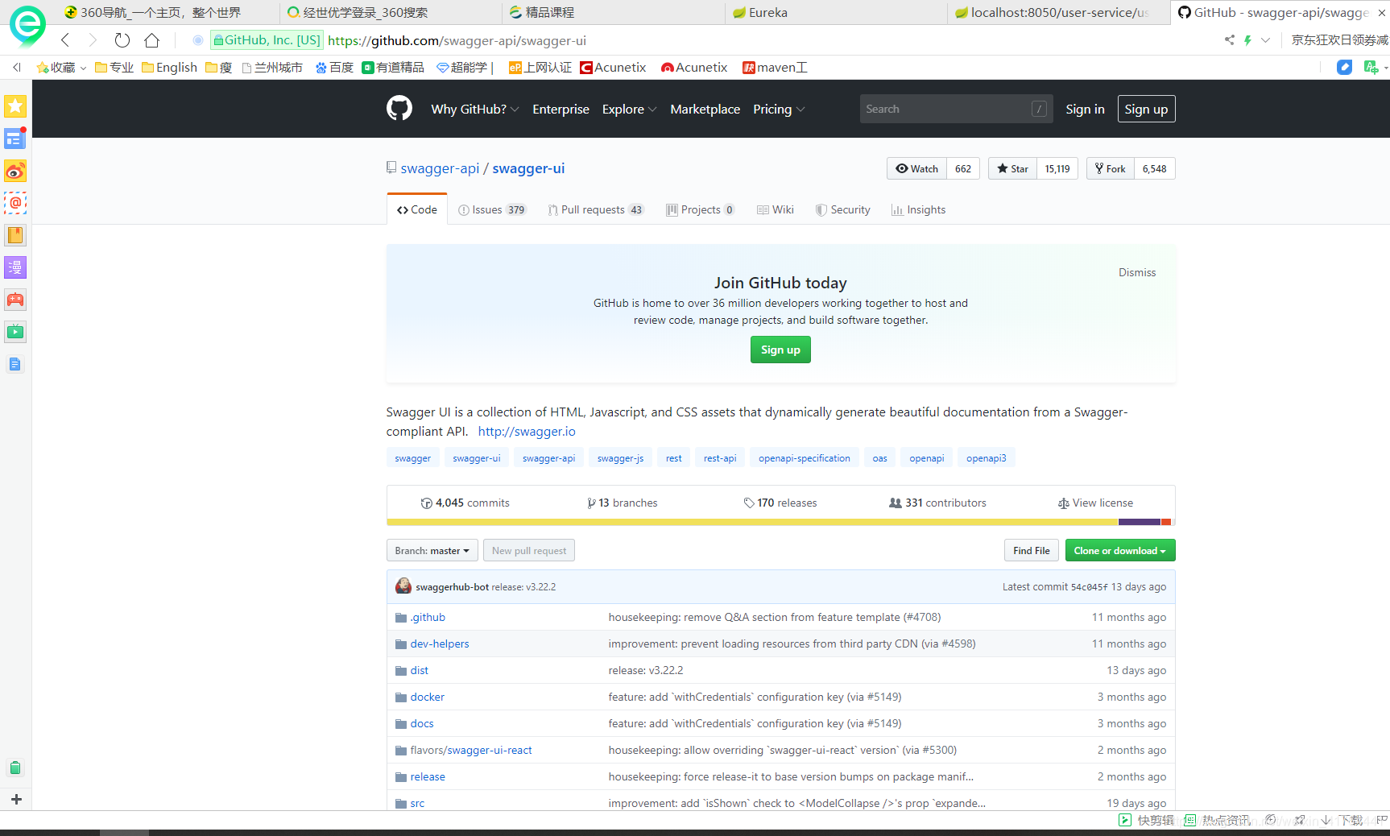Click the Fork button
Viewport: 1390px width, 836px height.
[1110, 168]
